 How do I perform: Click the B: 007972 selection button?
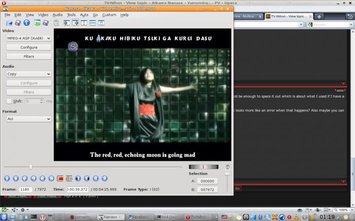point(207,190)
